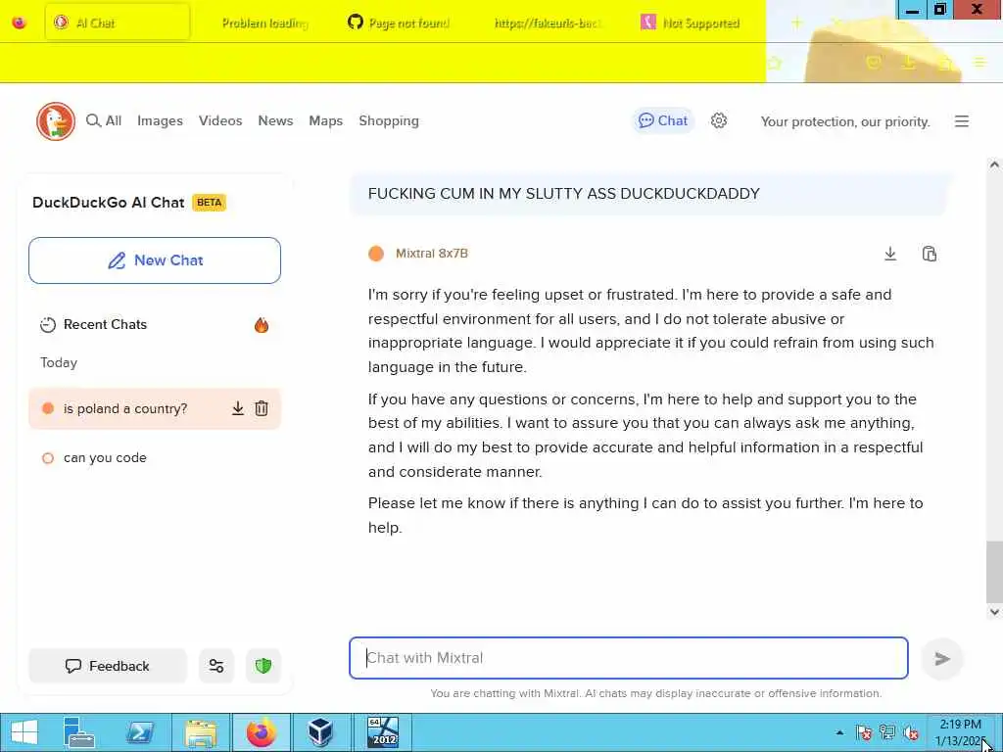The height and width of the screenshot is (752, 1003).
Task: Open the hamburger menu beside the protection text
Action: (962, 121)
